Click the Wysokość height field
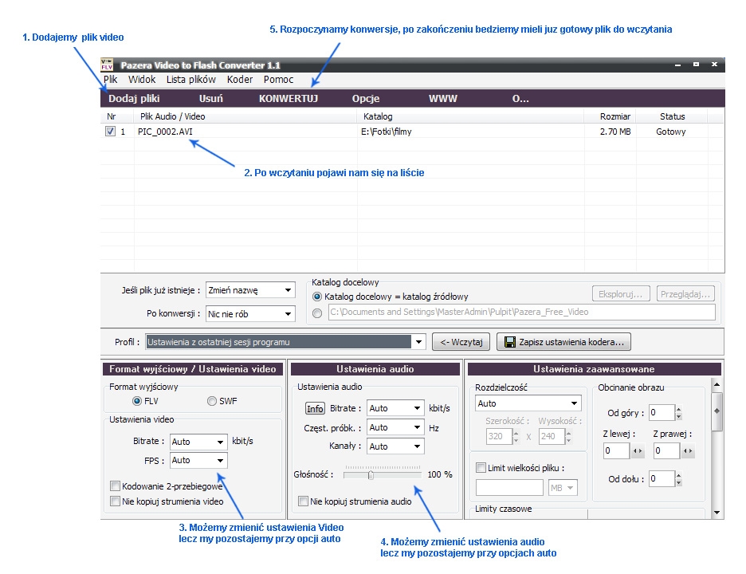 pyautogui.click(x=552, y=436)
